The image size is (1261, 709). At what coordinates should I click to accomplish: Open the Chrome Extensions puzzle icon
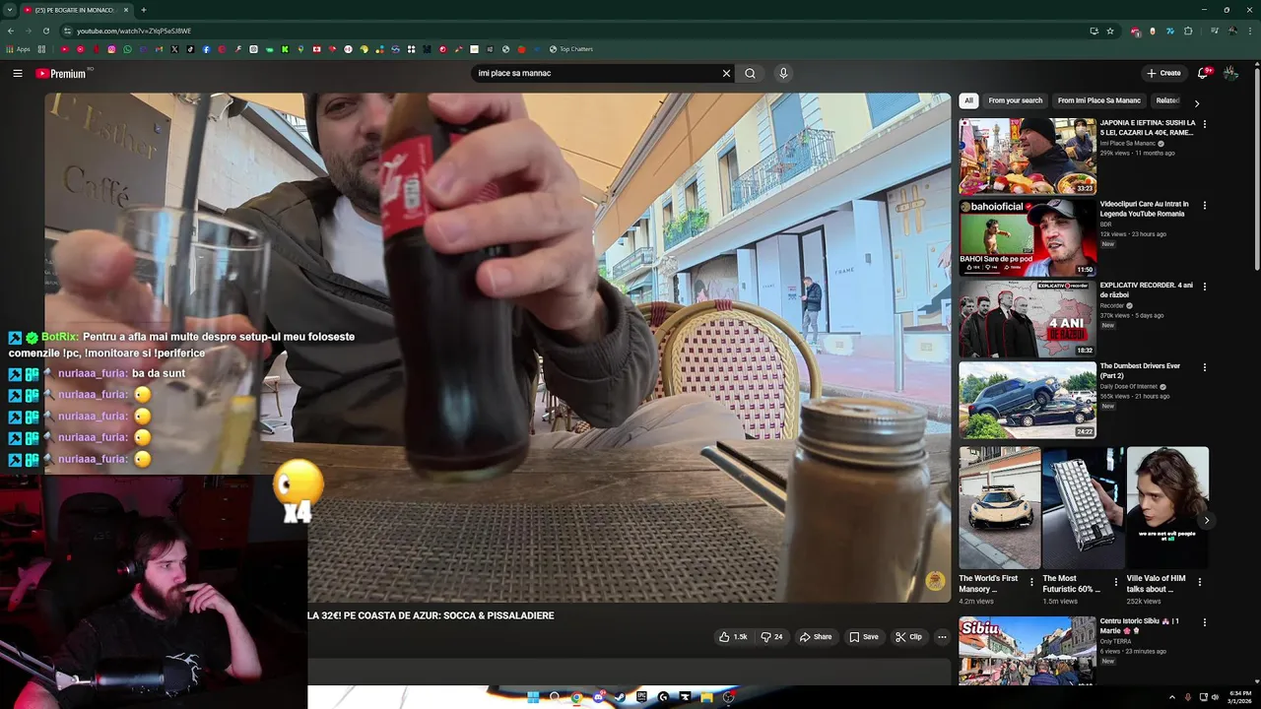point(1188,31)
